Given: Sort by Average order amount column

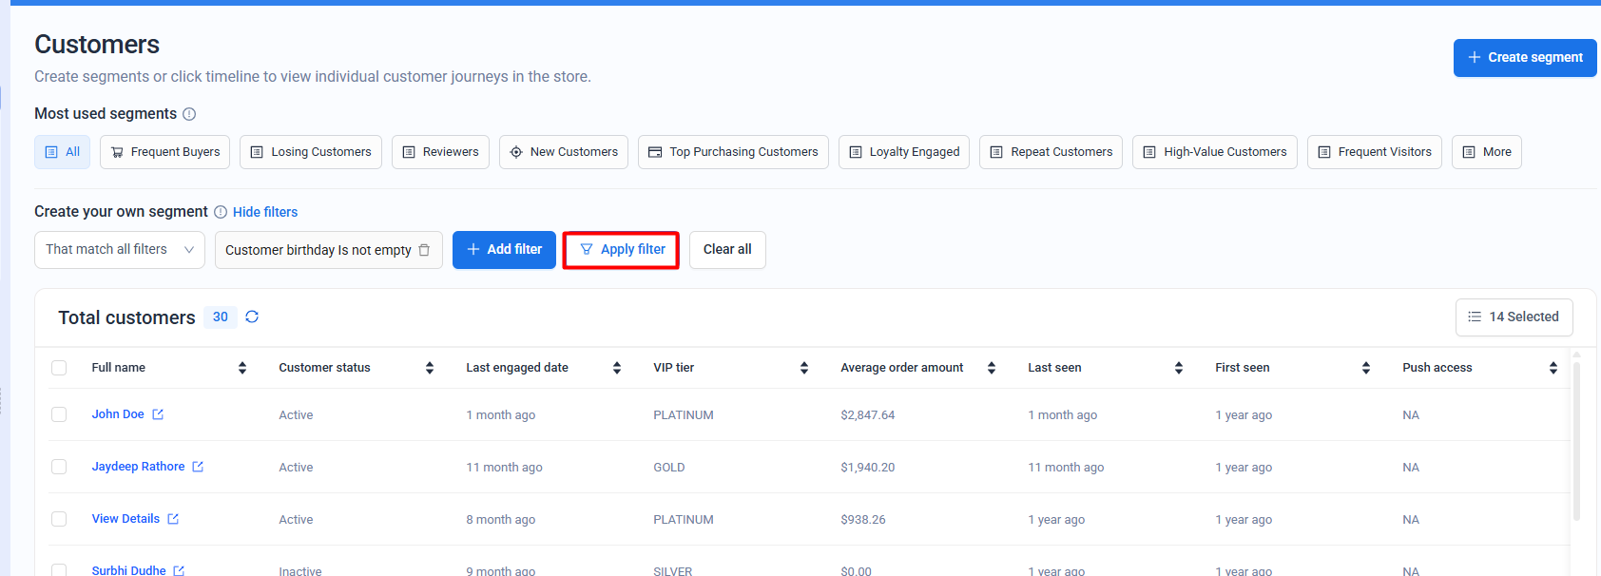Looking at the screenshot, I should pos(992,368).
